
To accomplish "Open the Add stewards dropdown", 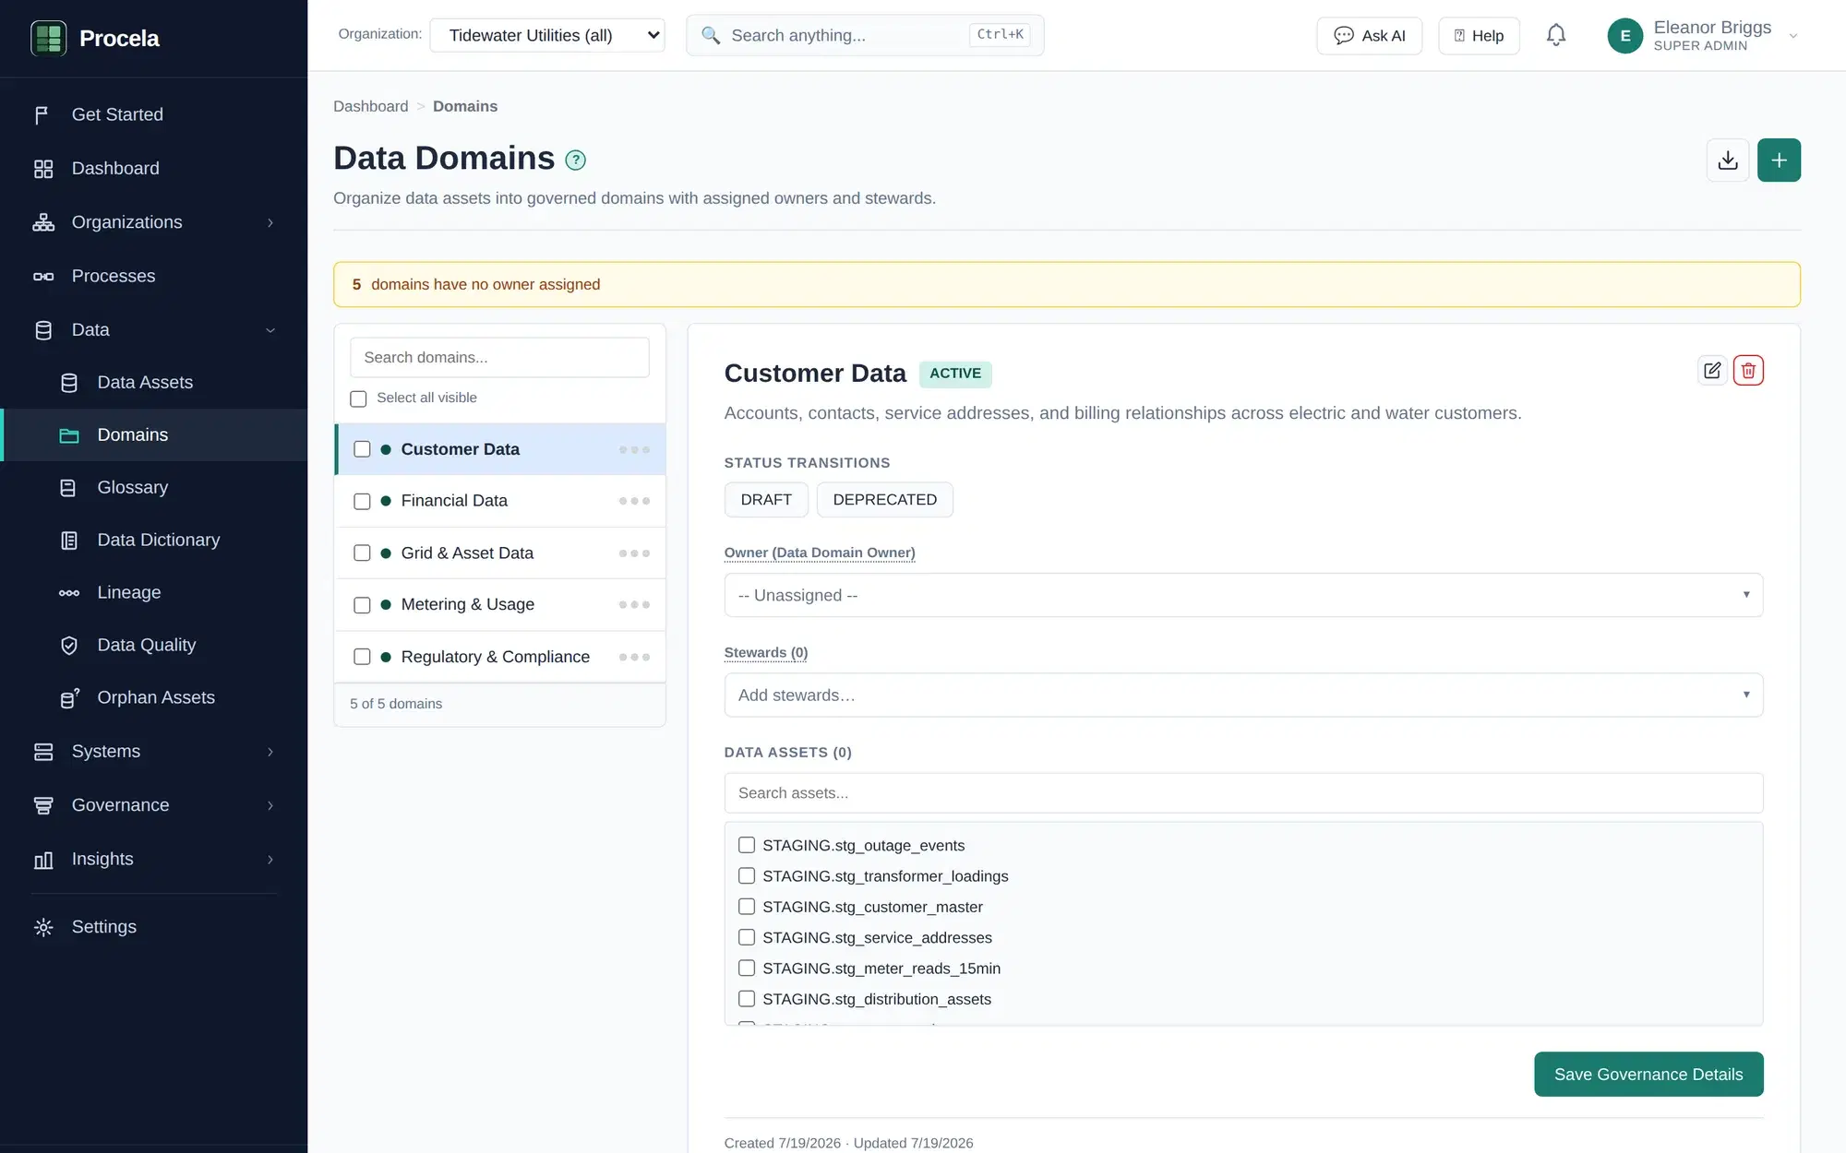I will click(x=1243, y=695).
